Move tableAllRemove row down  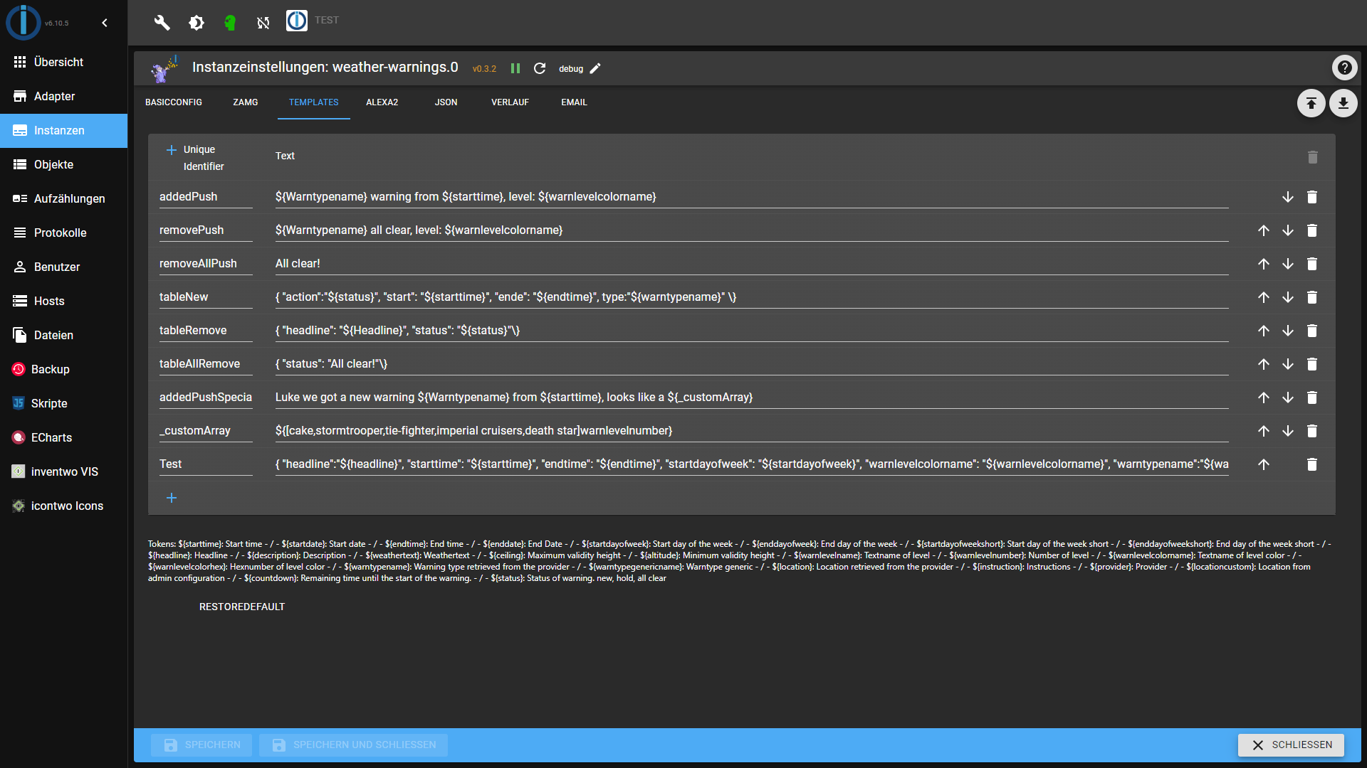pyautogui.click(x=1287, y=364)
